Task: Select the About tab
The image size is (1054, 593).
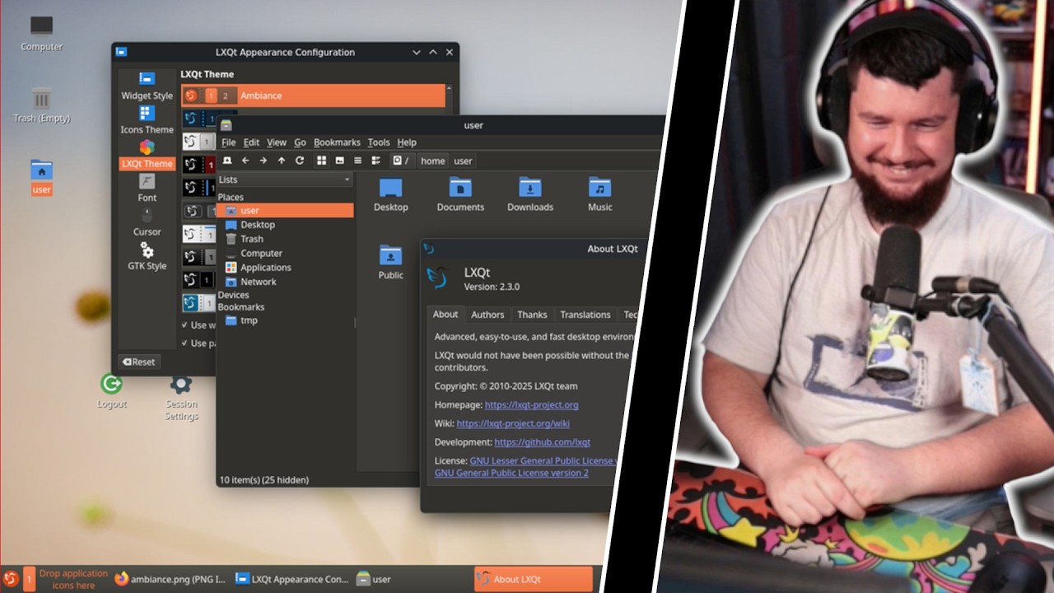Action: [x=445, y=314]
